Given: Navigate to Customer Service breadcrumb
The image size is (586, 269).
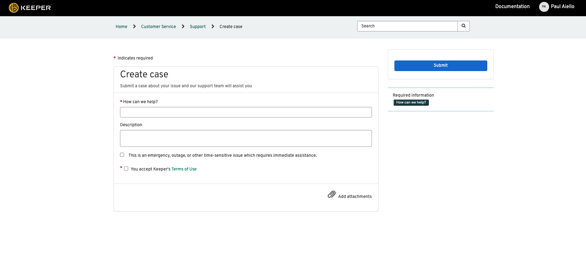Looking at the screenshot, I should (158, 27).
